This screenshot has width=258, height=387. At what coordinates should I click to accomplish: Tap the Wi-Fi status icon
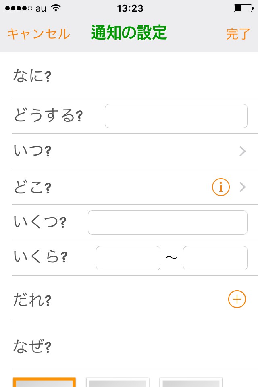[x=56, y=8]
